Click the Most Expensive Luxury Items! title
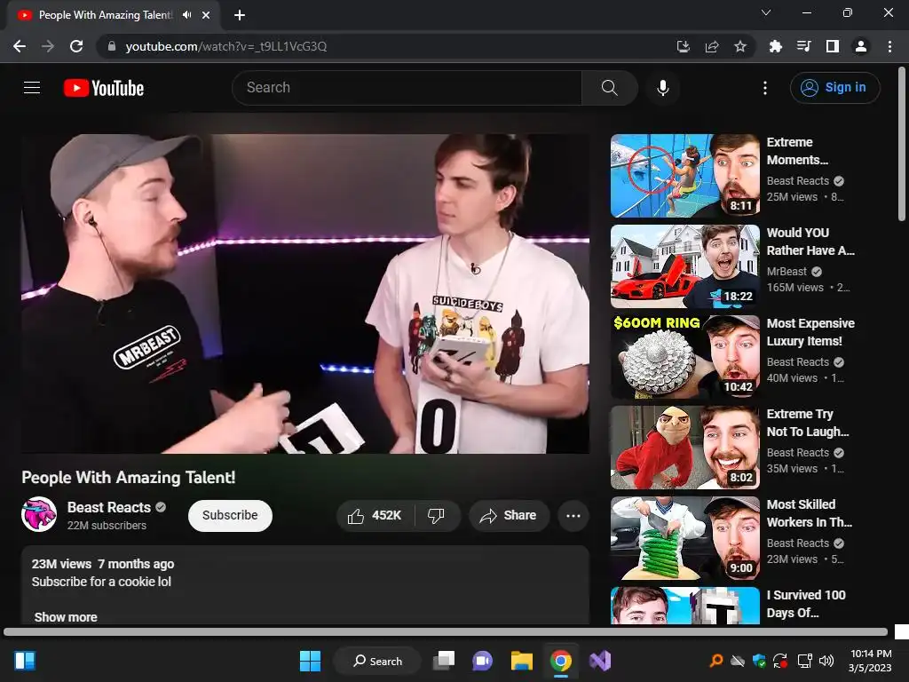The width and height of the screenshot is (909, 682). point(810,332)
